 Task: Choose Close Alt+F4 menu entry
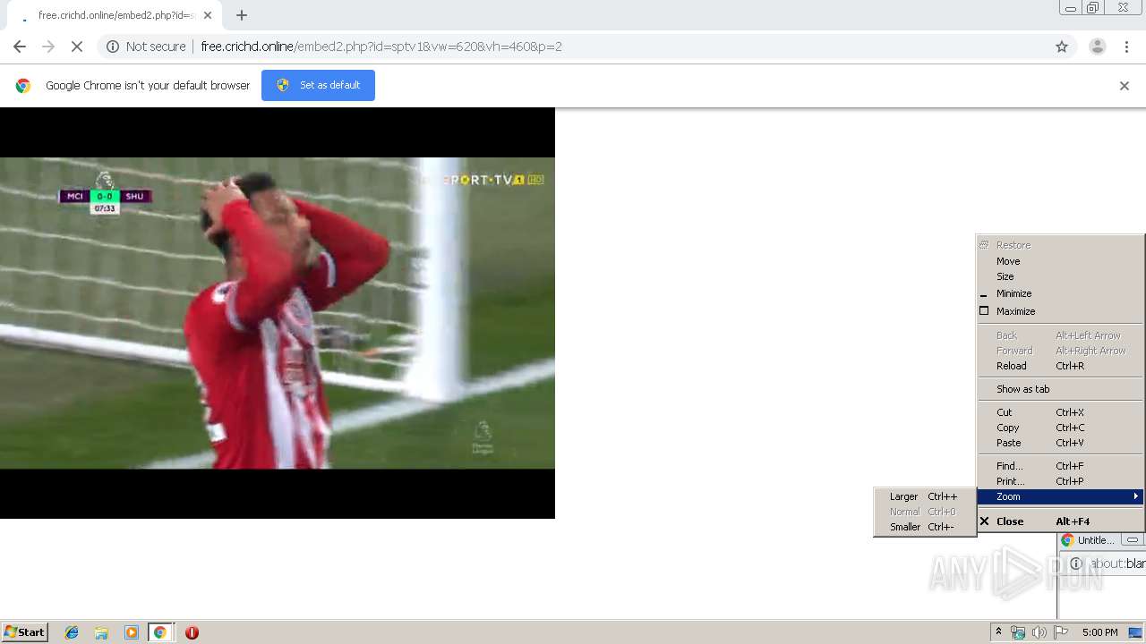(x=1060, y=521)
